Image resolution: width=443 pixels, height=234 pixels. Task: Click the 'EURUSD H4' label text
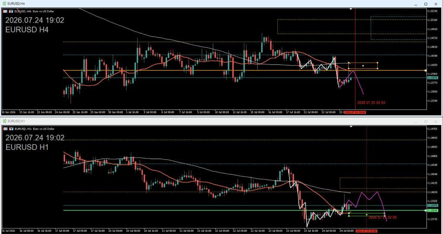pos(27,30)
